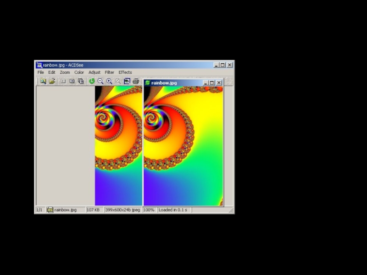This screenshot has width=367, height=275.
Task: Click the full screen view toolbar icon
Action: click(127, 81)
